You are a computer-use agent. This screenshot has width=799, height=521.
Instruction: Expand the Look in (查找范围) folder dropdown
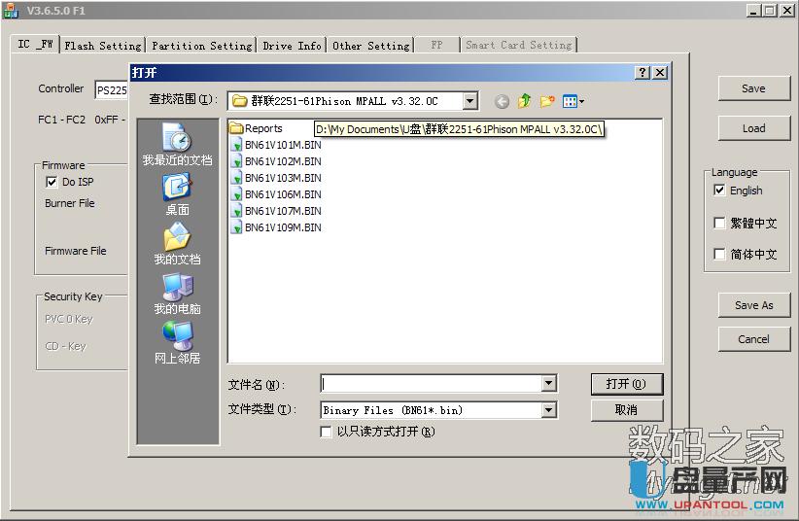click(470, 101)
